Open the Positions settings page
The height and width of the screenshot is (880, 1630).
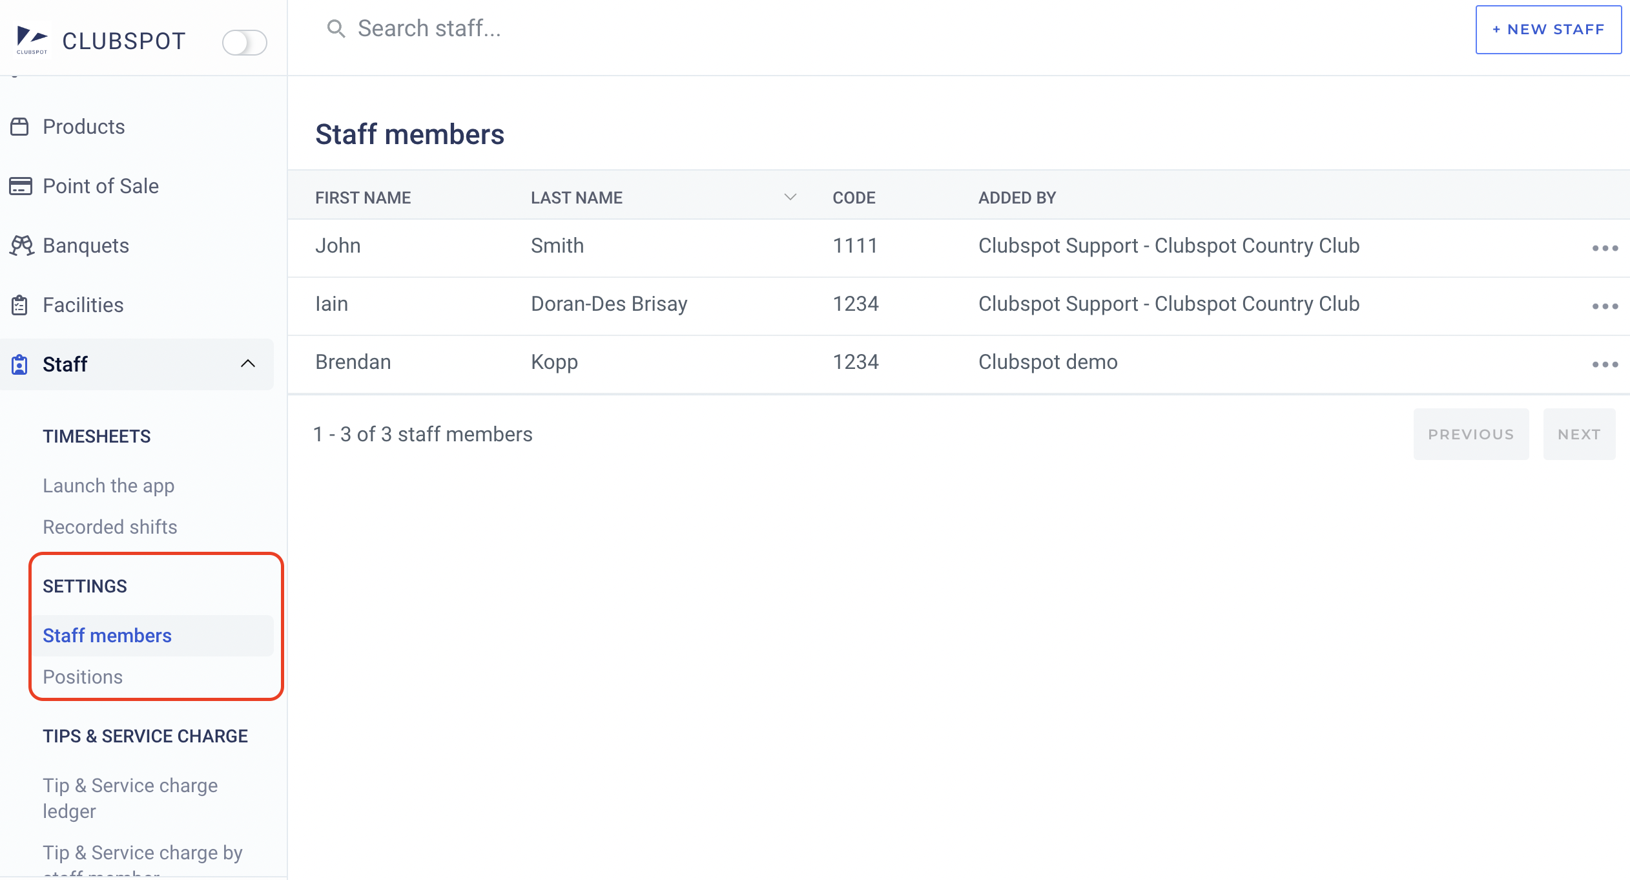tap(83, 677)
